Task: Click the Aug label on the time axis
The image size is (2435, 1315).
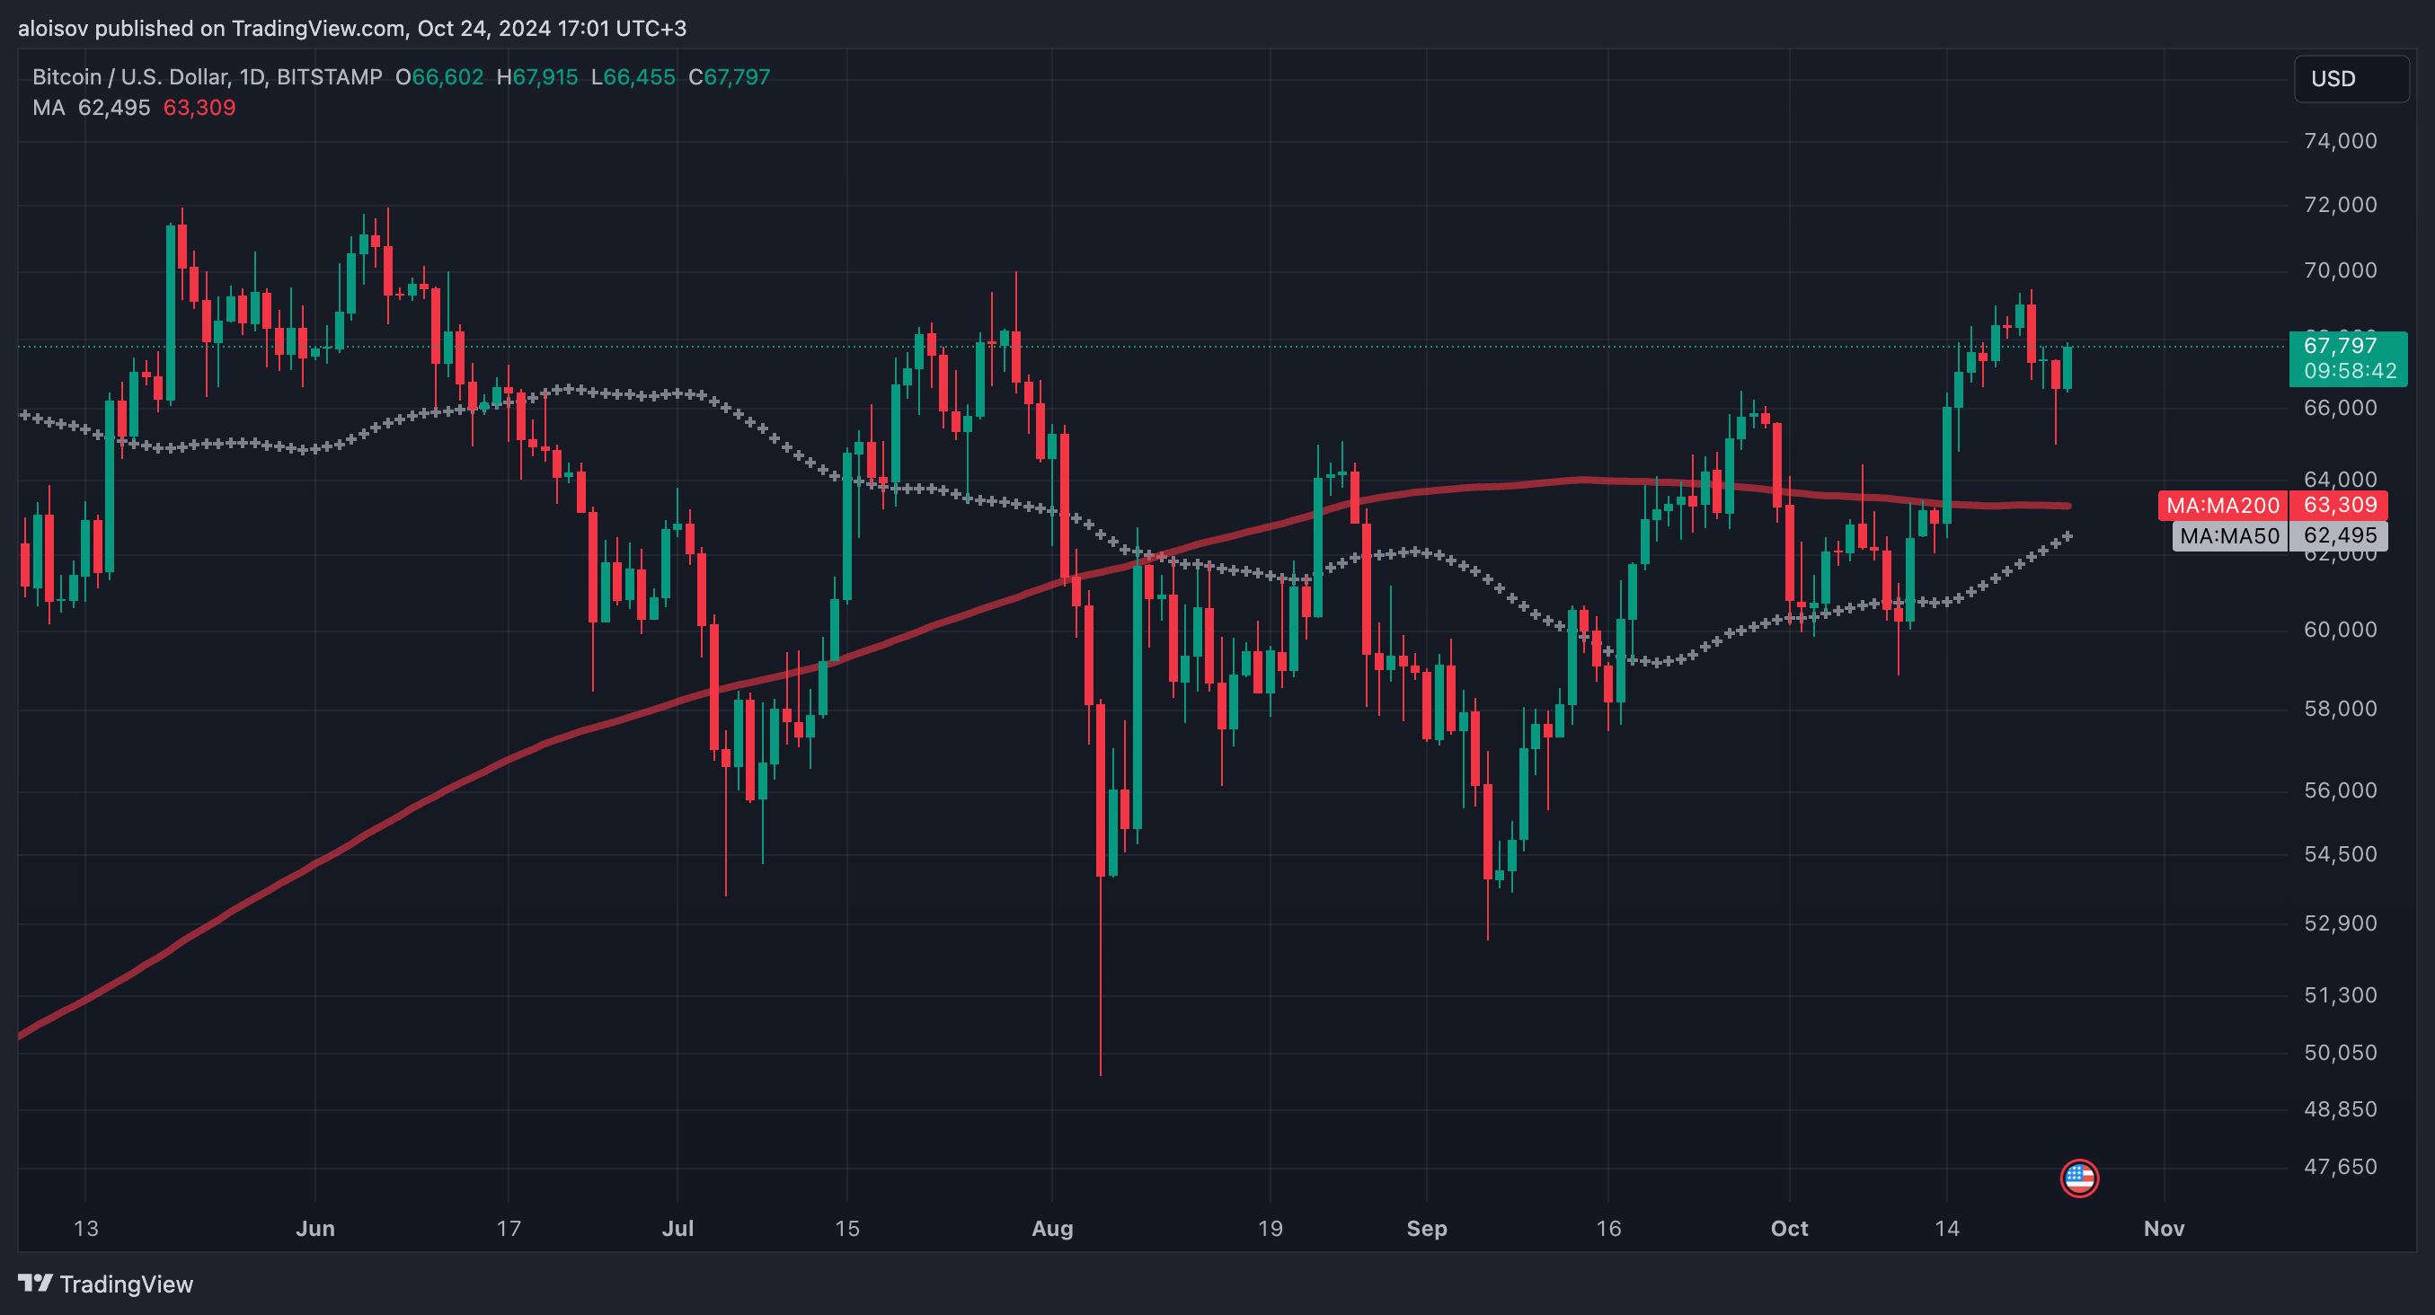Action: click(x=1052, y=1228)
